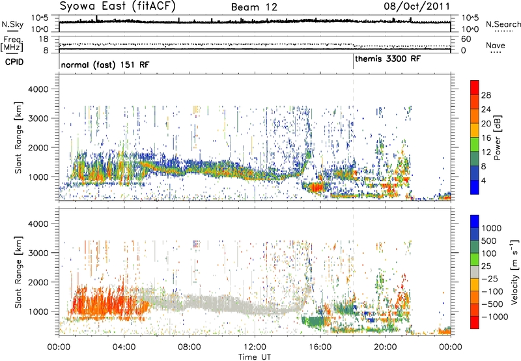521x361 pixels.
Task: Click 'normal (fast) 151 RF' text
Action: [105, 65]
